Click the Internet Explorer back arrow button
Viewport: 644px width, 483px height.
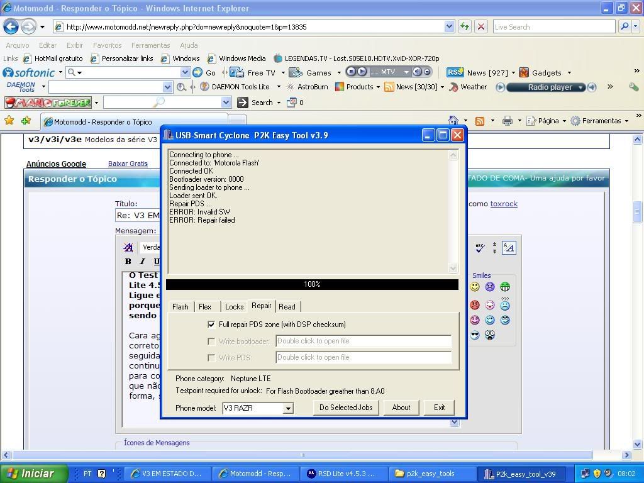point(11,27)
